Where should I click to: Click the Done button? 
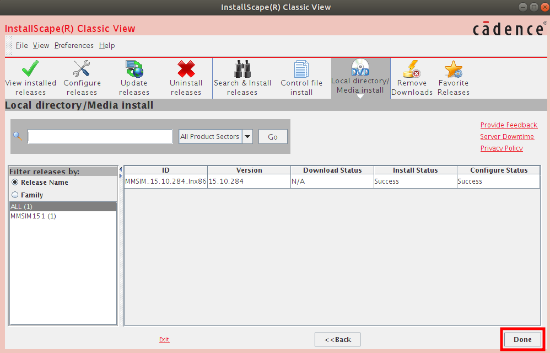tap(522, 339)
